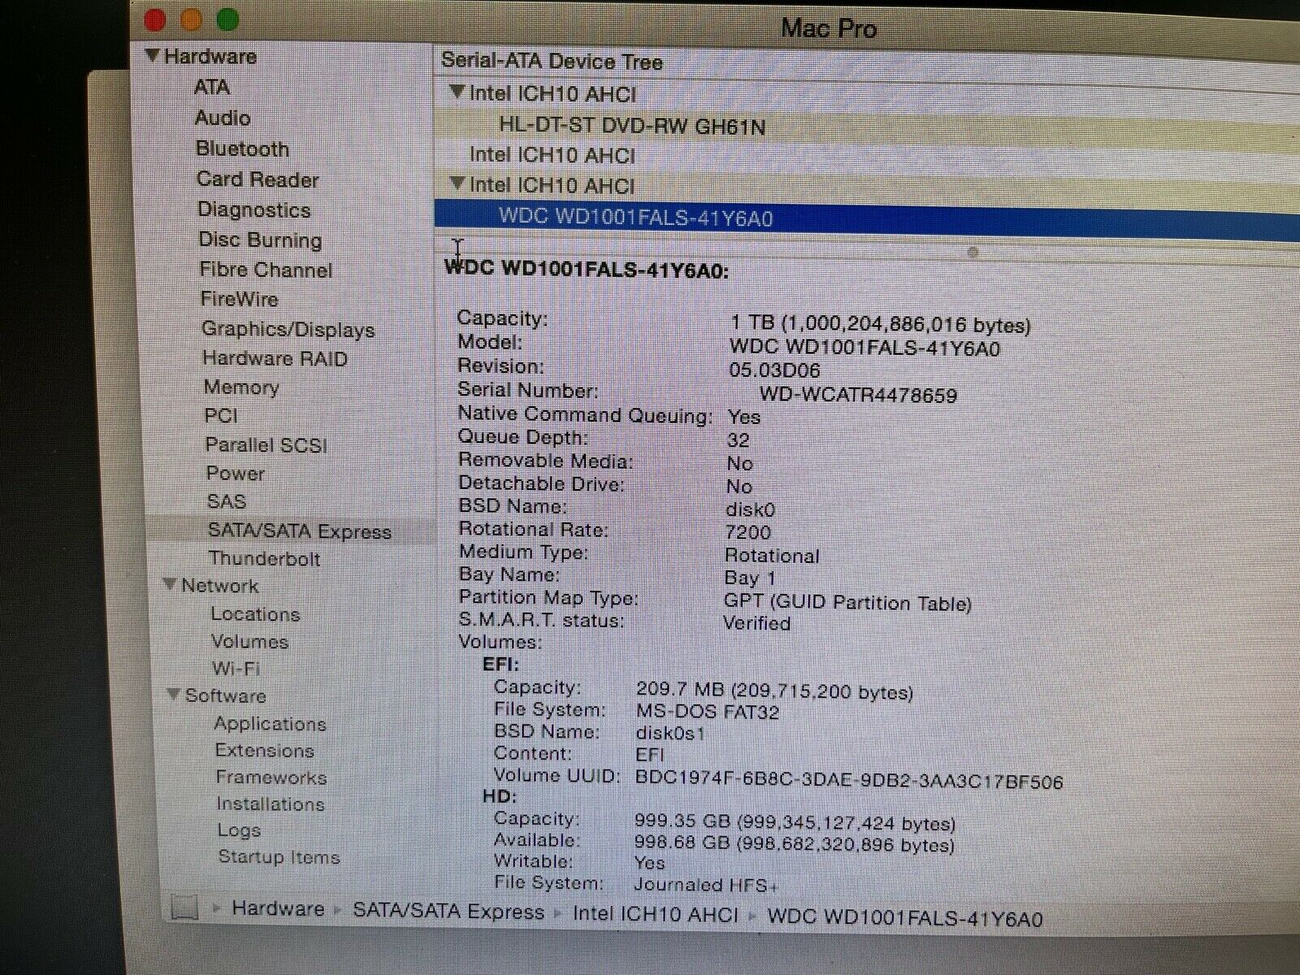Open Thunderbolt in the sidebar
1300x975 pixels.
pos(264,559)
